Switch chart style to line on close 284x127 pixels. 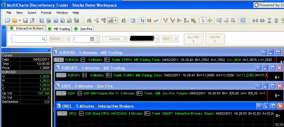(156, 21)
